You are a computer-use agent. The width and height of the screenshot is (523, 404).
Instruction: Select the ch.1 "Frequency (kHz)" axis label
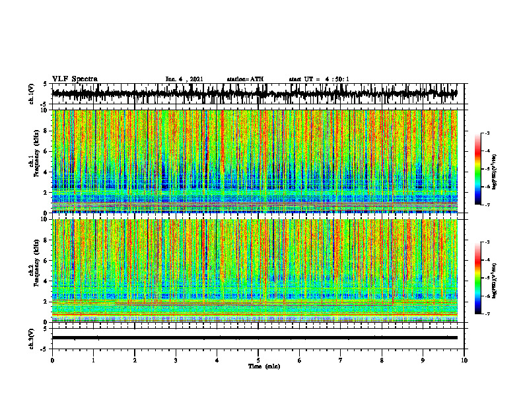[36, 154]
